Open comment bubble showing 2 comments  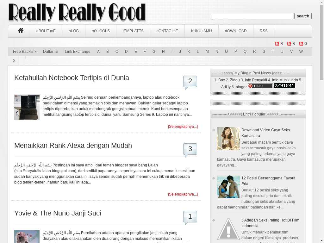point(190,82)
